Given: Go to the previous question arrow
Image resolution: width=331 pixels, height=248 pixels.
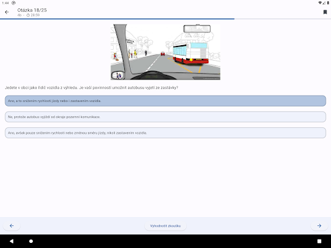Looking at the screenshot, I should click(x=12, y=225).
